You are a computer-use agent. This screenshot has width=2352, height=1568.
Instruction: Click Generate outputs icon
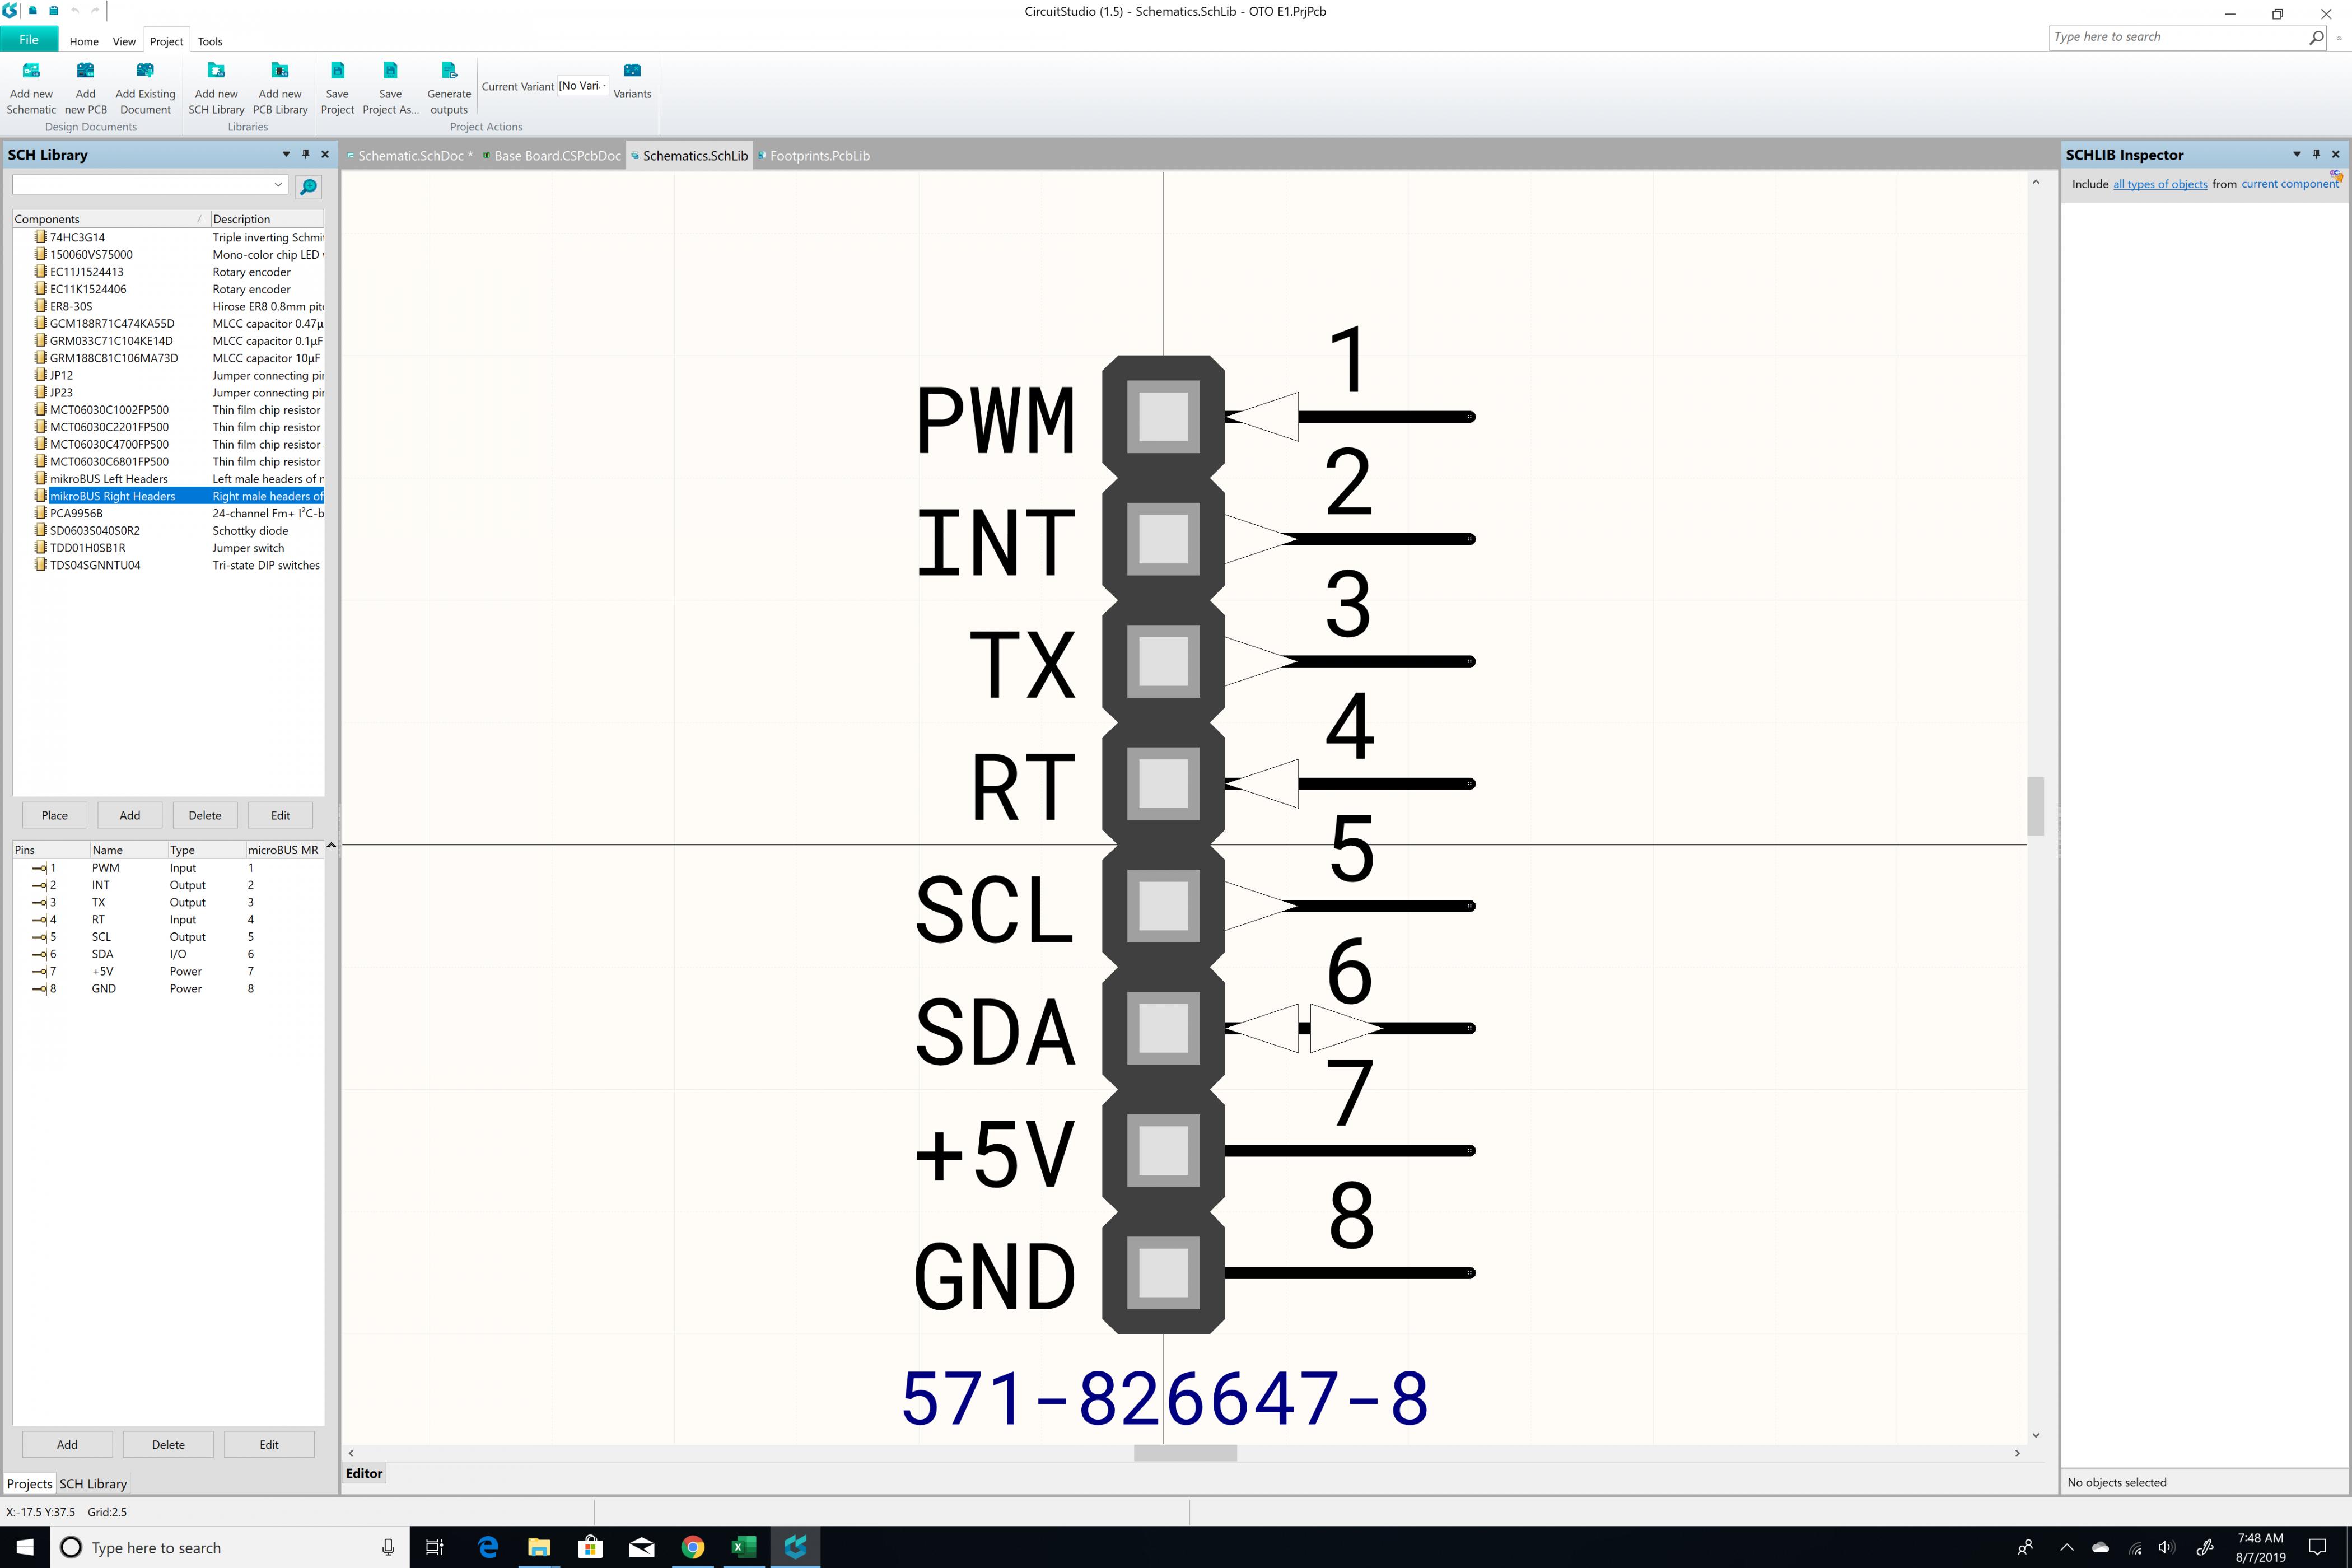449,71
